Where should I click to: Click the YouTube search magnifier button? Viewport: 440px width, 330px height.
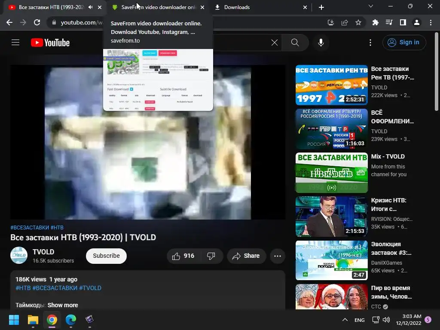(295, 43)
